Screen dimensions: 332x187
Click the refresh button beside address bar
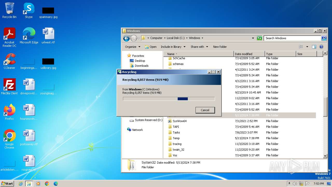(x=259, y=38)
